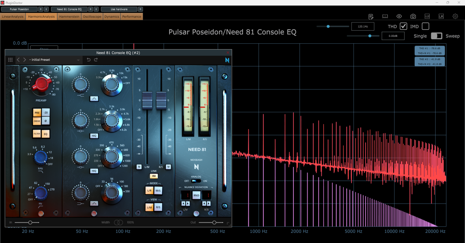Mute the Need 81 Console EQ slot
Image resolution: width=465 pixels, height=243 pixels.
91,9
